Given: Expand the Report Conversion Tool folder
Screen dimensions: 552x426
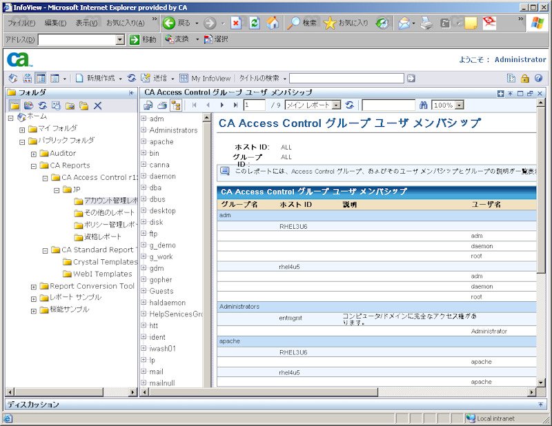Looking at the screenshot, I should (x=34, y=287).
